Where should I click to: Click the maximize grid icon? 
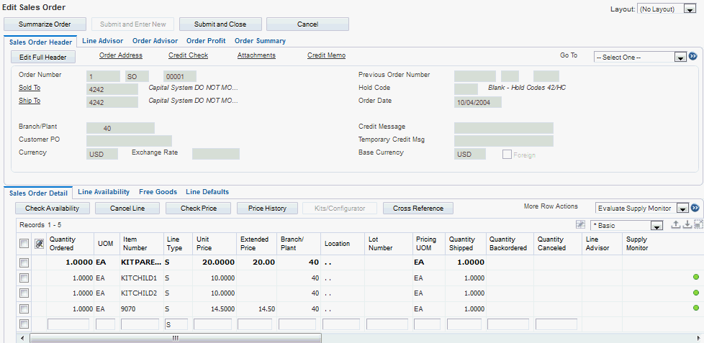698,225
